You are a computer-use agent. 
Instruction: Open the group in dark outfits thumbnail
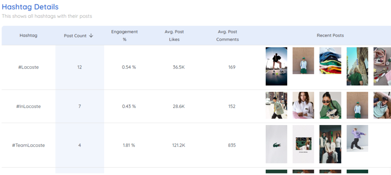(x=330, y=144)
